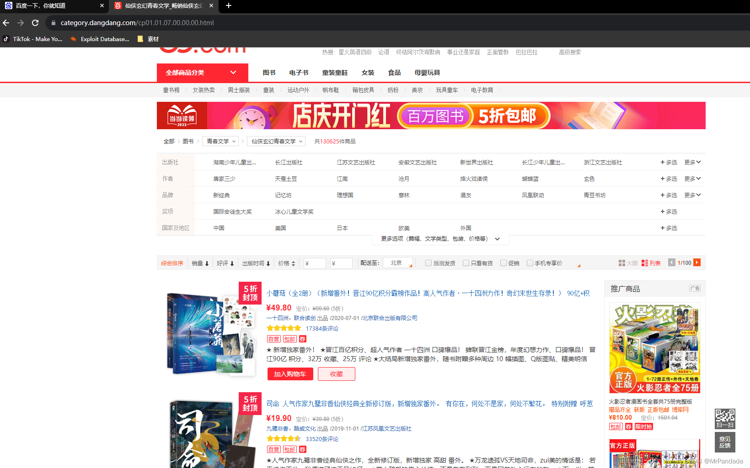Viewport: 750px width, 468px height.
Task: Filter by author 唐家三少
Action: 224,179
